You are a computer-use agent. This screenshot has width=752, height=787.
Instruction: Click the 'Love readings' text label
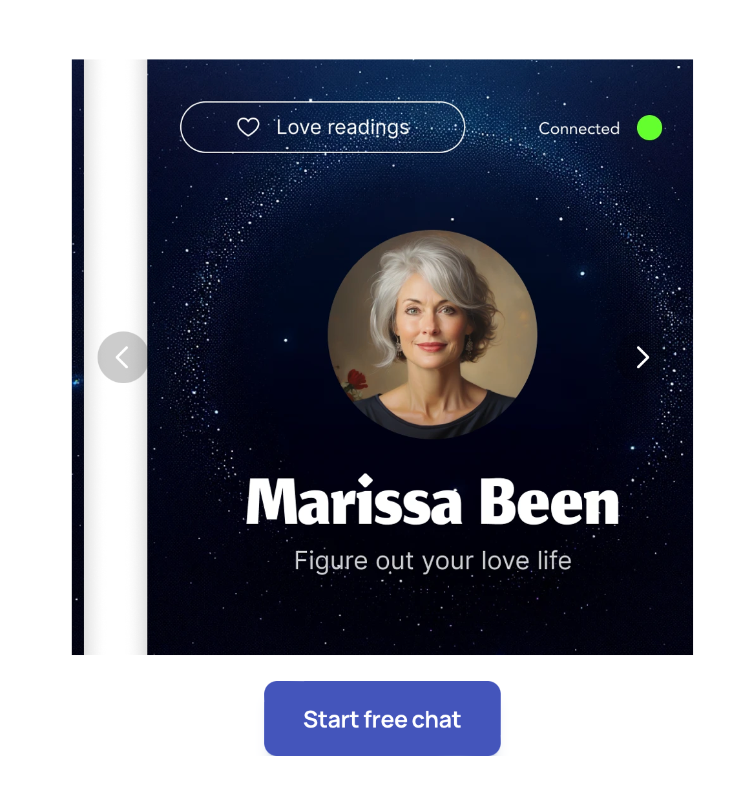click(x=343, y=127)
